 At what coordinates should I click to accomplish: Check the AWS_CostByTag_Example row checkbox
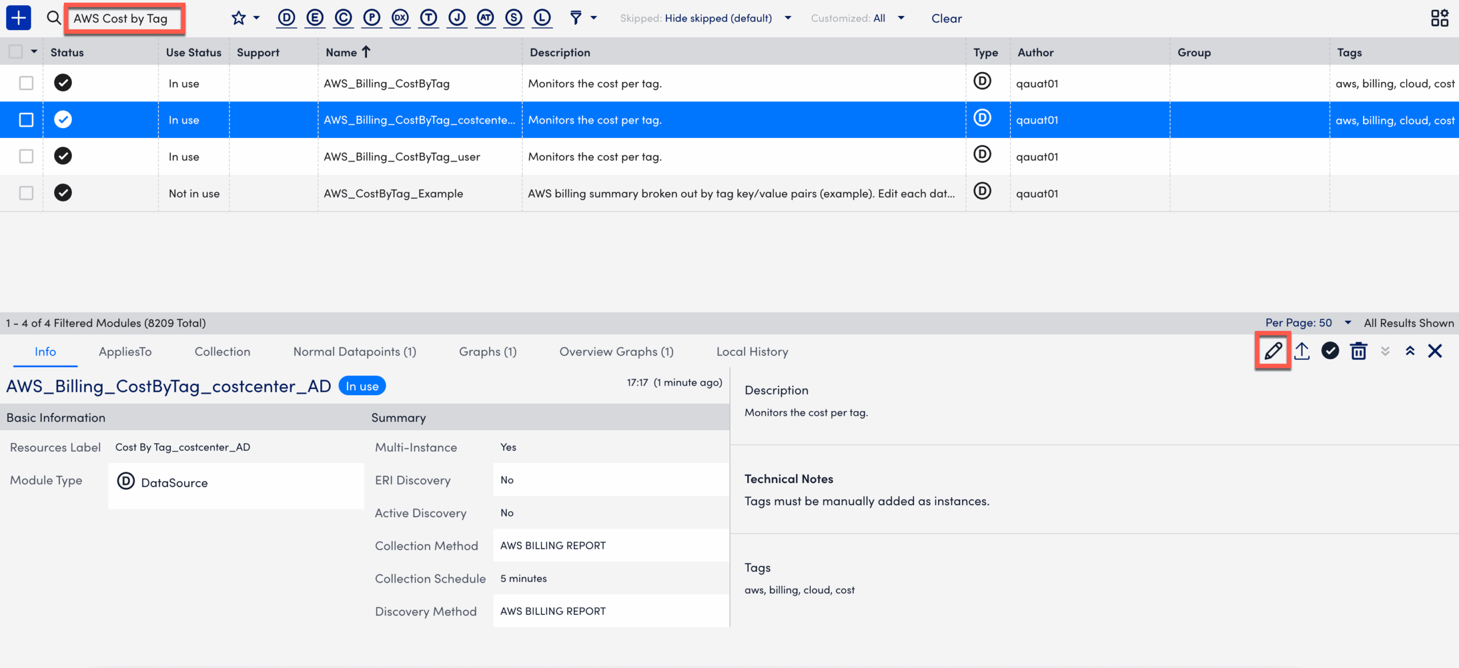26,193
